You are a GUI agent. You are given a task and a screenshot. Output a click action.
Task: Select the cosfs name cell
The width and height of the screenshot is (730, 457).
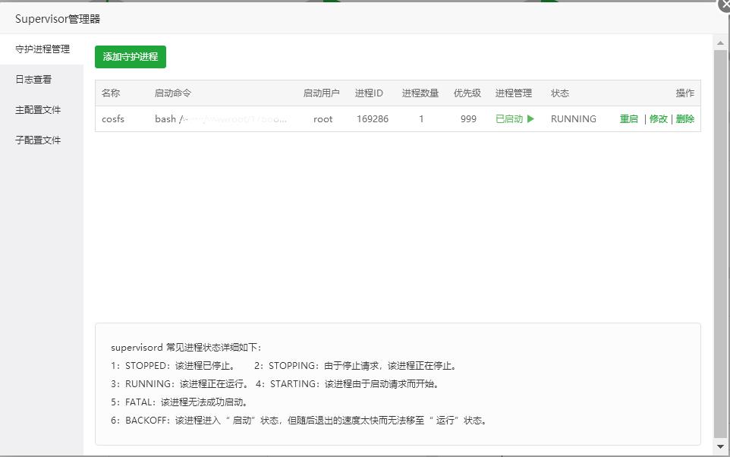(x=113, y=118)
